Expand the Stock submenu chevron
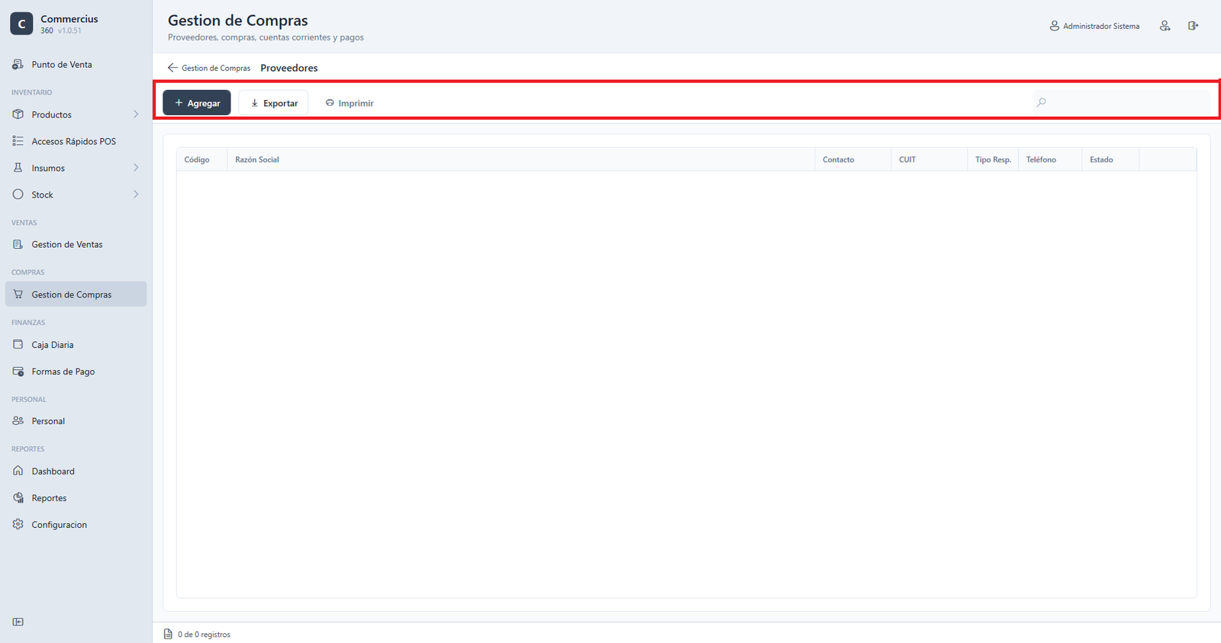 click(136, 195)
